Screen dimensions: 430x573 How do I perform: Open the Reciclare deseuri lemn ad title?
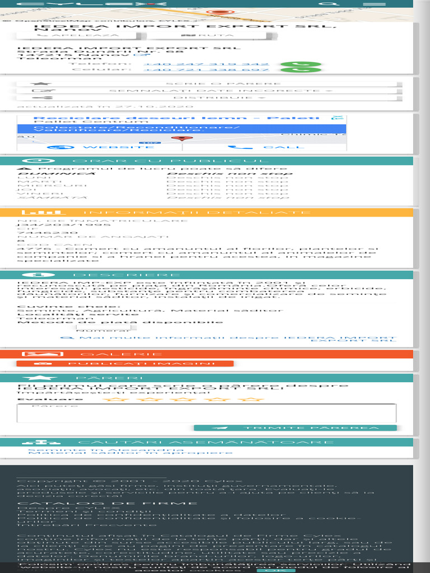176,118
